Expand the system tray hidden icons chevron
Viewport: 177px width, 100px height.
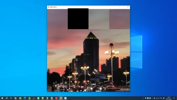[143, 98]
